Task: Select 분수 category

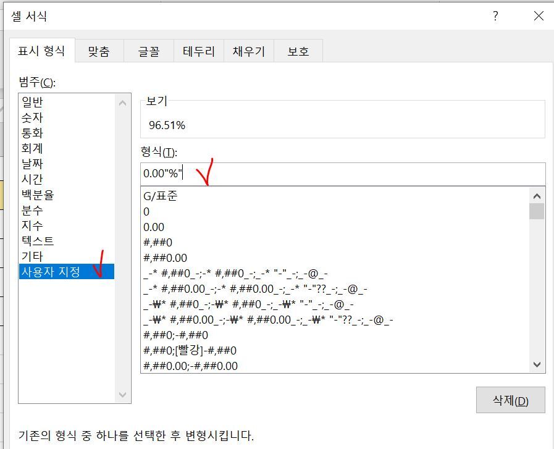Action: (x=67, y=210)
